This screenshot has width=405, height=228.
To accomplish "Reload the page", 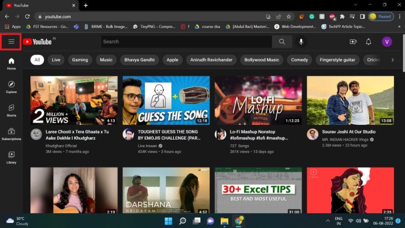I will pos(27,17).
